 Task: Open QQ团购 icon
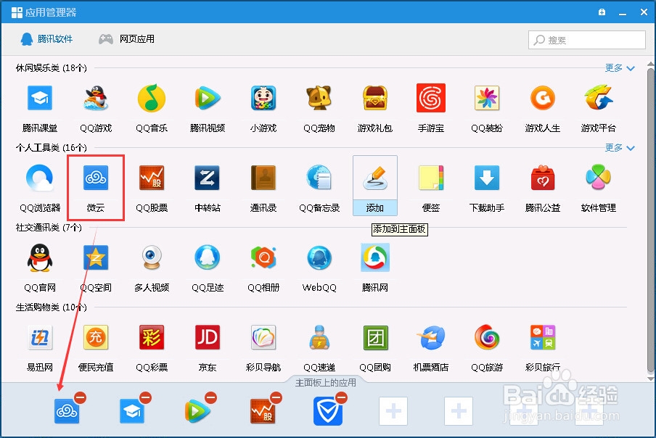(x=375, y=338)
